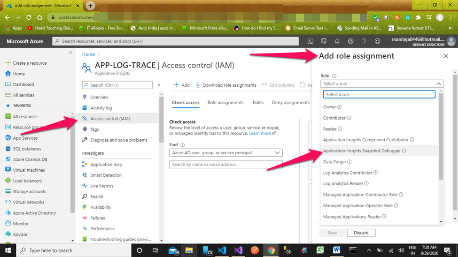
Task: Open Virtual networks favorite
Action: pyautogui.click(x=25, y=202)
